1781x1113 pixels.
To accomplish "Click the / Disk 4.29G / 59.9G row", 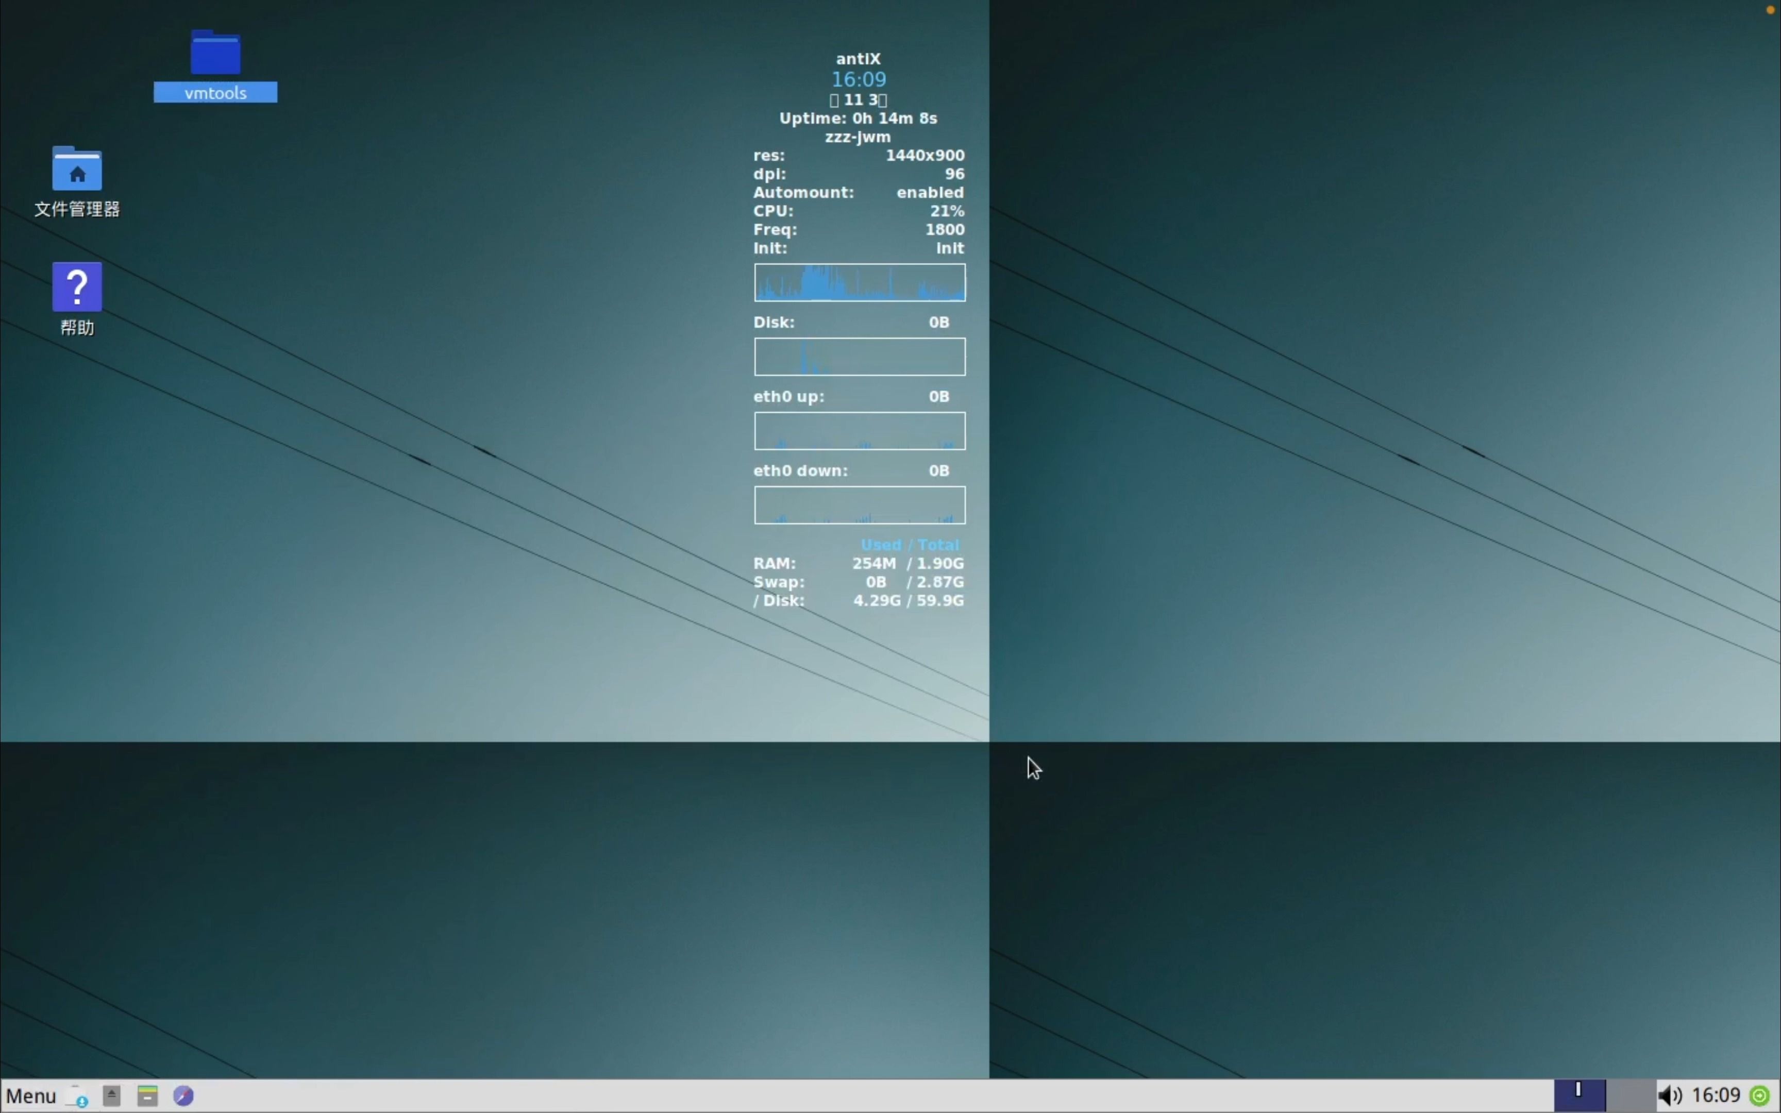I will (859, 601).
